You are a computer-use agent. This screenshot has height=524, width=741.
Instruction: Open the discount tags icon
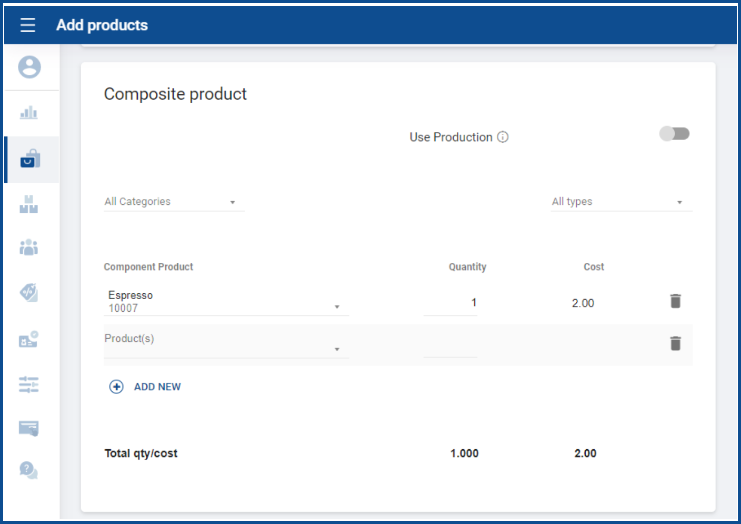pos(29,292)
